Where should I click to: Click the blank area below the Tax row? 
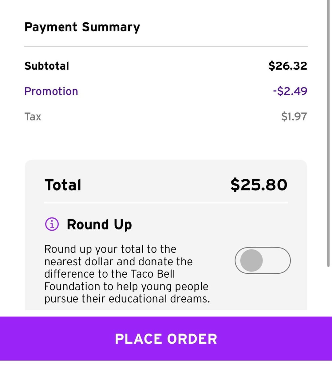point(166,141)
